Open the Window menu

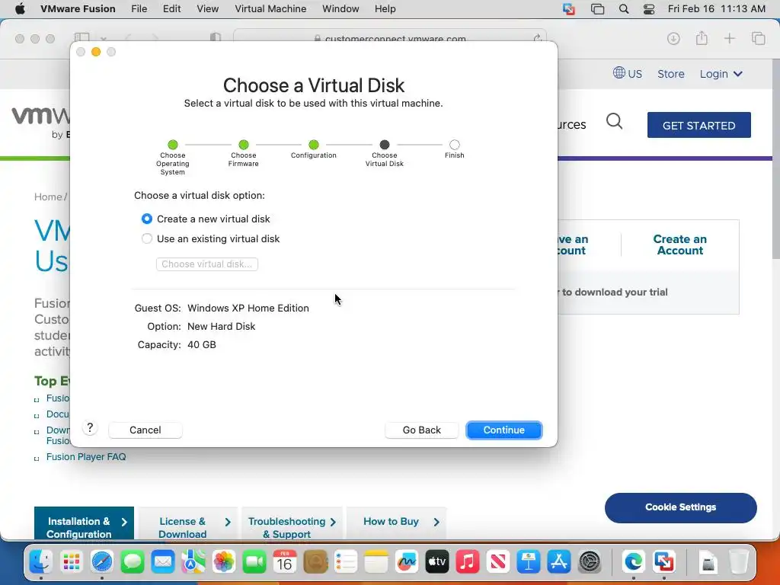click(x=340, y=9)
